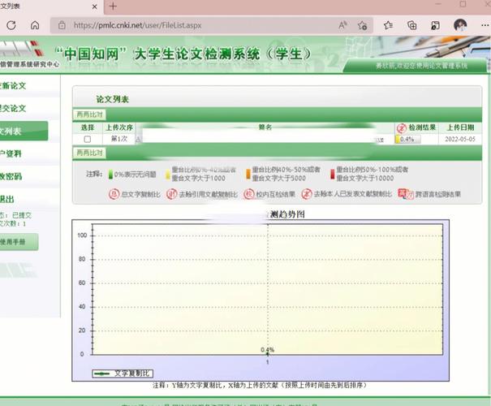Open Read Aloud icon in address bar
This screenshot has height=406, width=491.
point(342,25)
